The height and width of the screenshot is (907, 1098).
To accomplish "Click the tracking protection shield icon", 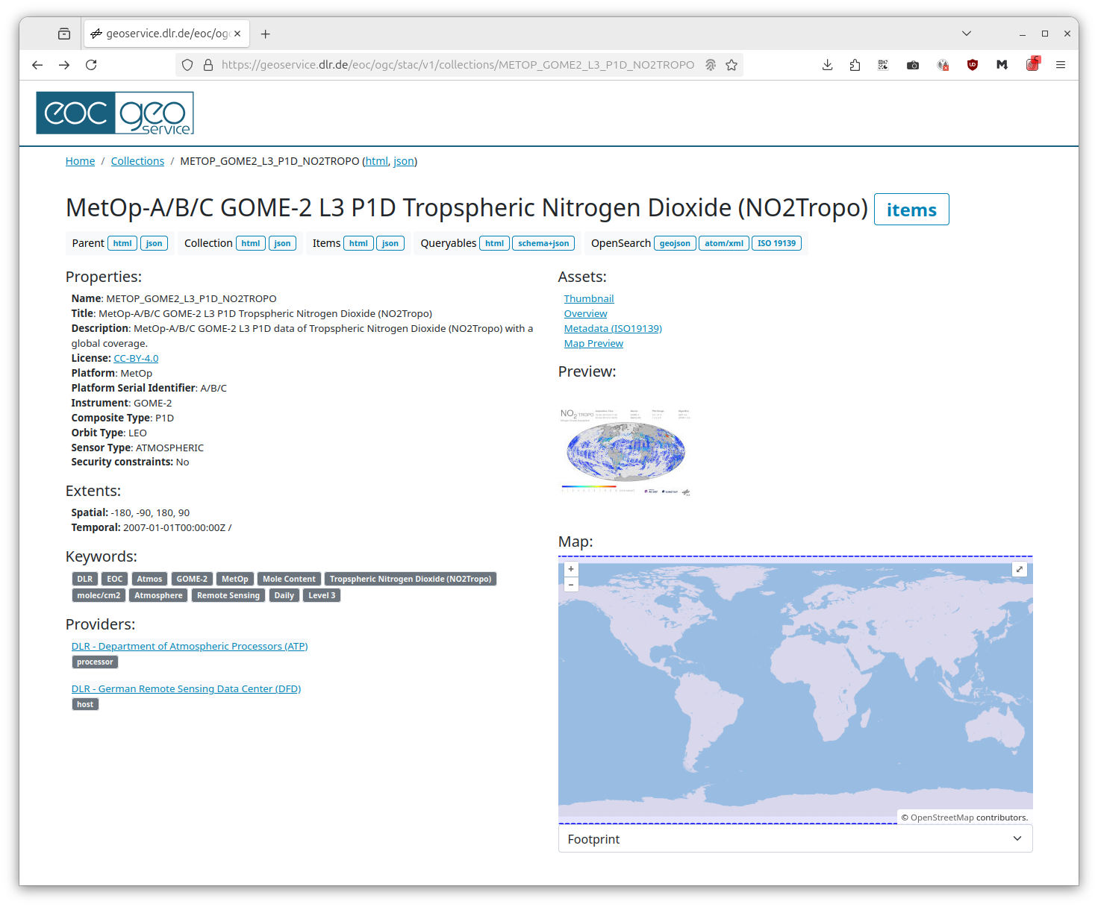I will (187, 65).
